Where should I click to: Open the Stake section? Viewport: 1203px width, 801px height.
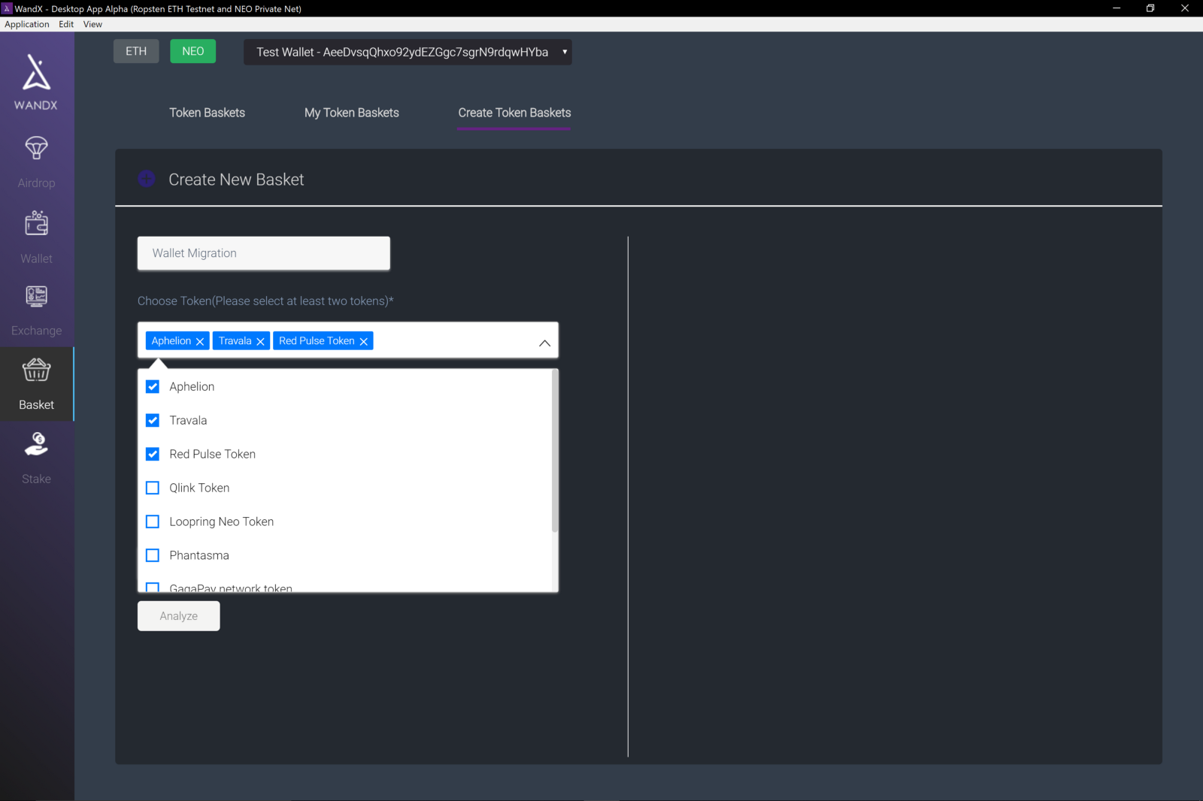tap(36, 458)
